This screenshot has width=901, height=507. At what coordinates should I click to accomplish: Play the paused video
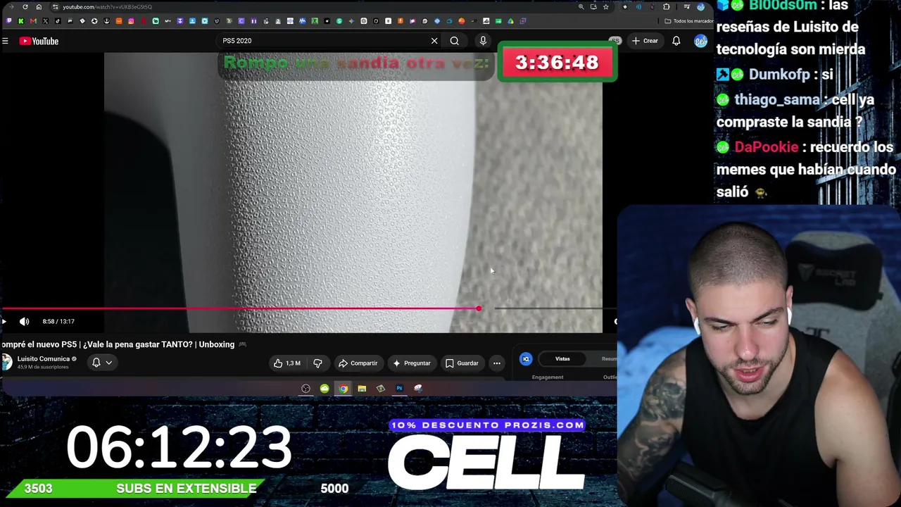[x=4, y=321]
